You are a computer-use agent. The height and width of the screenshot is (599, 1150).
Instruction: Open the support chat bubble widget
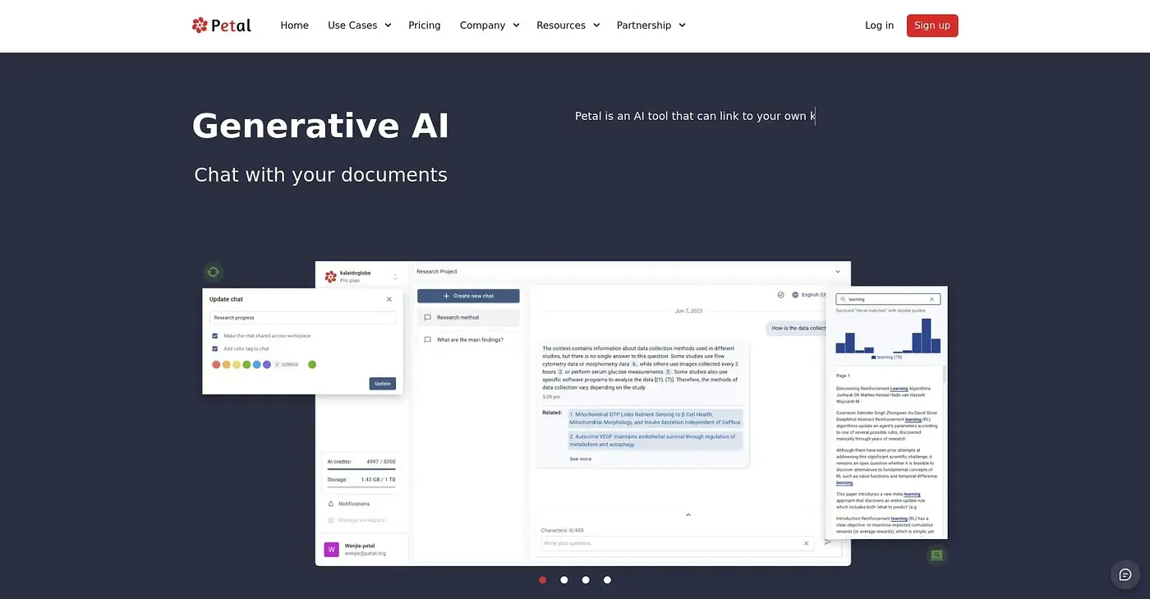click(x=1125, y=574)
